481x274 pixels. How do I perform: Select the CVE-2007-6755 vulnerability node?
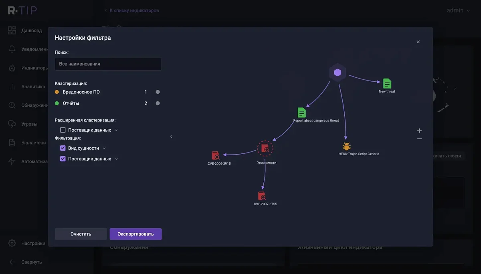pos(262,196)
